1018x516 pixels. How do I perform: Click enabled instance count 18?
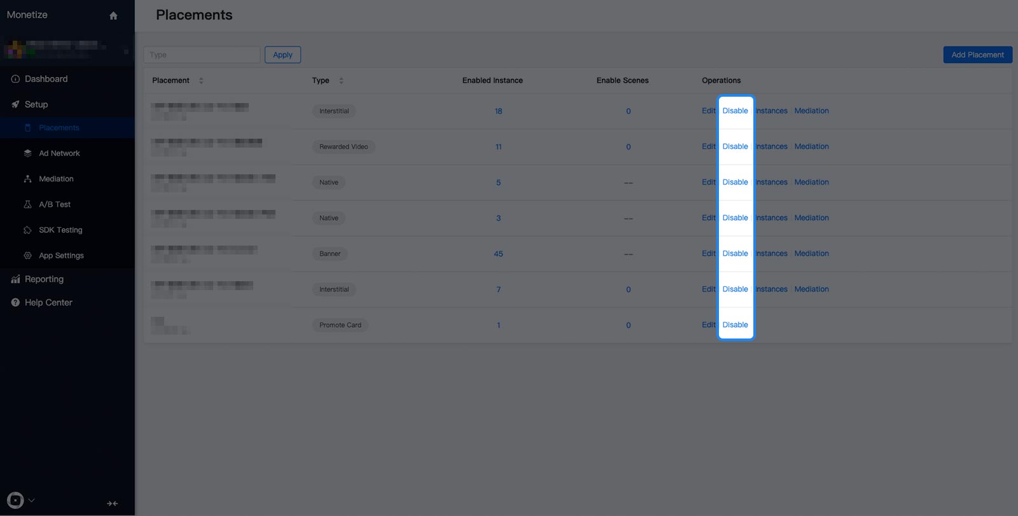click(x=498, y=111)
